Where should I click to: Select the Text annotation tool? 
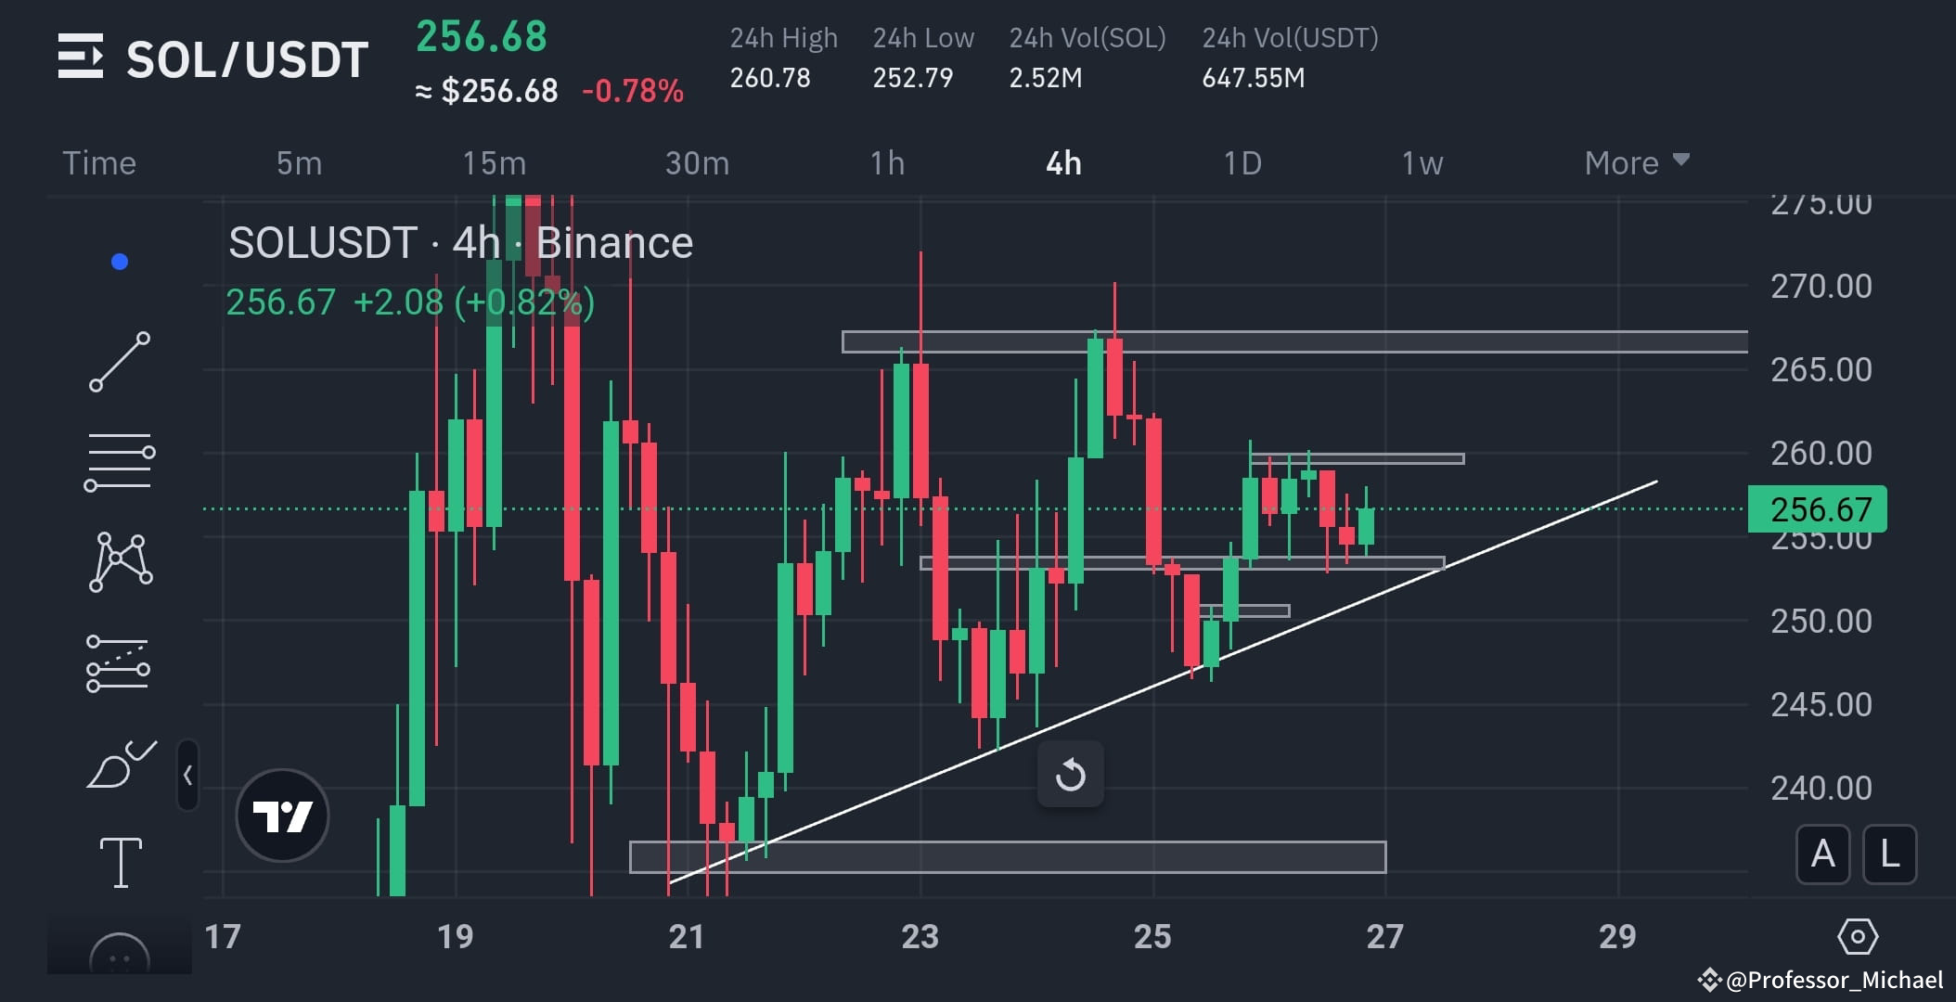[122, 861]
